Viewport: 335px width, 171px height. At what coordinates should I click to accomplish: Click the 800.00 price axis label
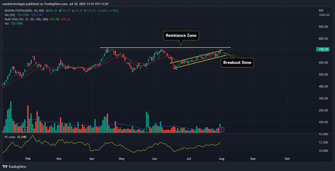click(324, 39)
